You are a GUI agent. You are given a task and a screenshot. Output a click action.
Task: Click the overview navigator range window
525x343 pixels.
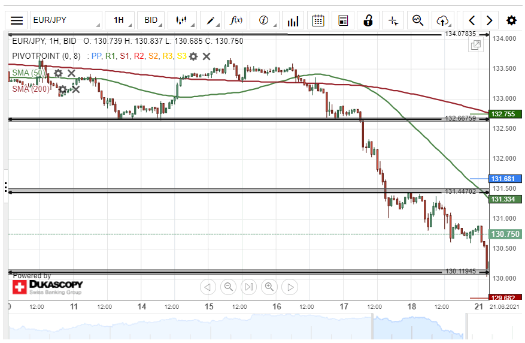[419, 327]
